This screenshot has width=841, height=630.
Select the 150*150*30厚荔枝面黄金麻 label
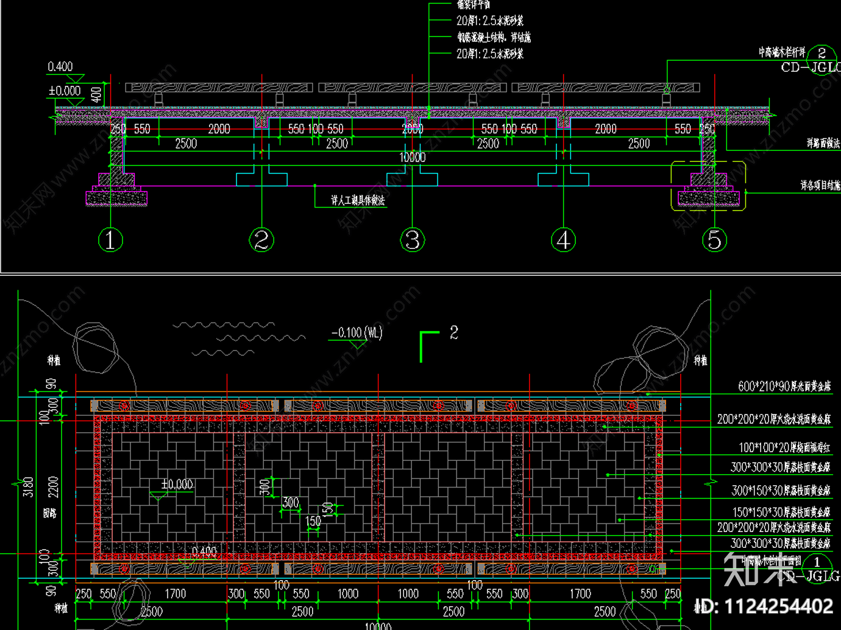coord(781,513)
